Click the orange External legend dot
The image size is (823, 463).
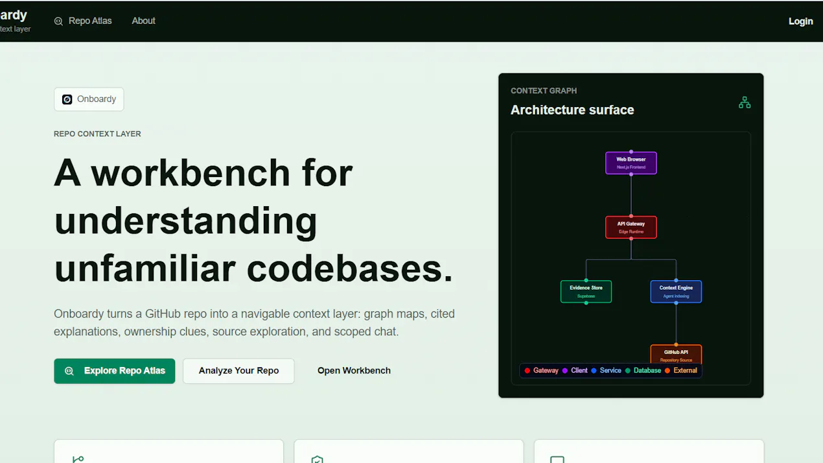pyautogui.click(x=667, y=371)
